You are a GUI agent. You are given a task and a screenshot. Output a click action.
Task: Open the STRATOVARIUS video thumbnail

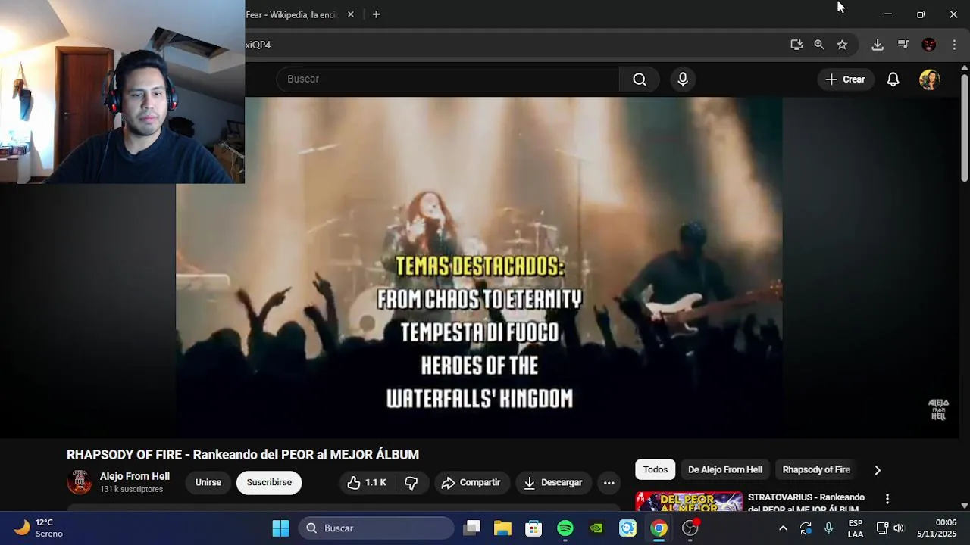coord(689,502)
